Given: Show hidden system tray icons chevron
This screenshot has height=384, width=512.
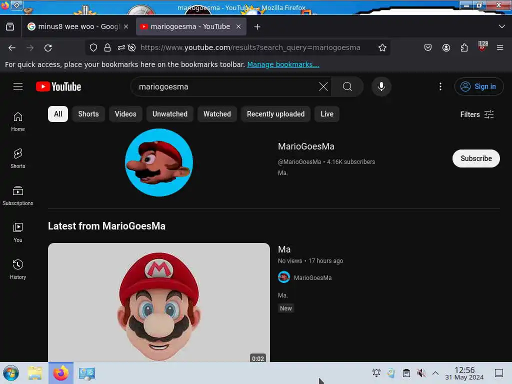Looking at the screenshot, I should 435,373.
